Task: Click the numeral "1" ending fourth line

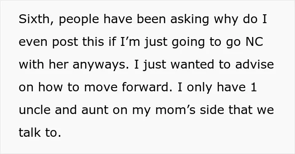Action: [x=253, y=87]
